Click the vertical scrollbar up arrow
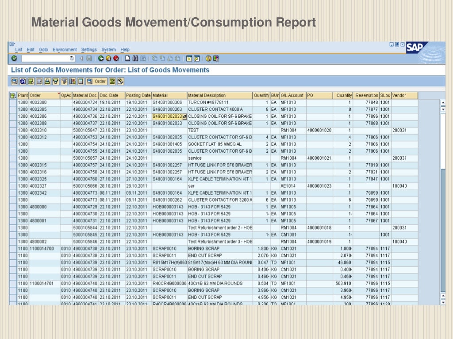Image resolution: width=453 pixels, height=339 pixels. pyautogui.click(x=443, y=102)
